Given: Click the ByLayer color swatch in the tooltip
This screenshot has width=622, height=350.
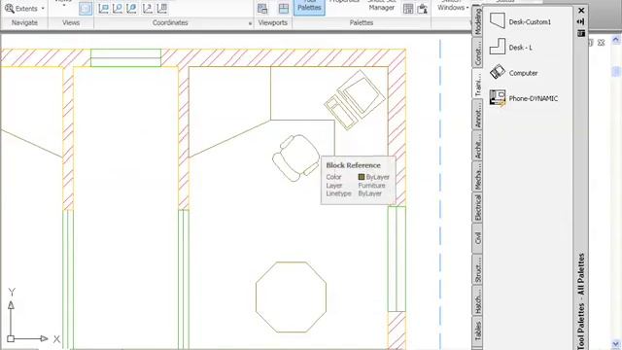Looking at the screenshot, I should pyautogui.click(x=361, y=177).
